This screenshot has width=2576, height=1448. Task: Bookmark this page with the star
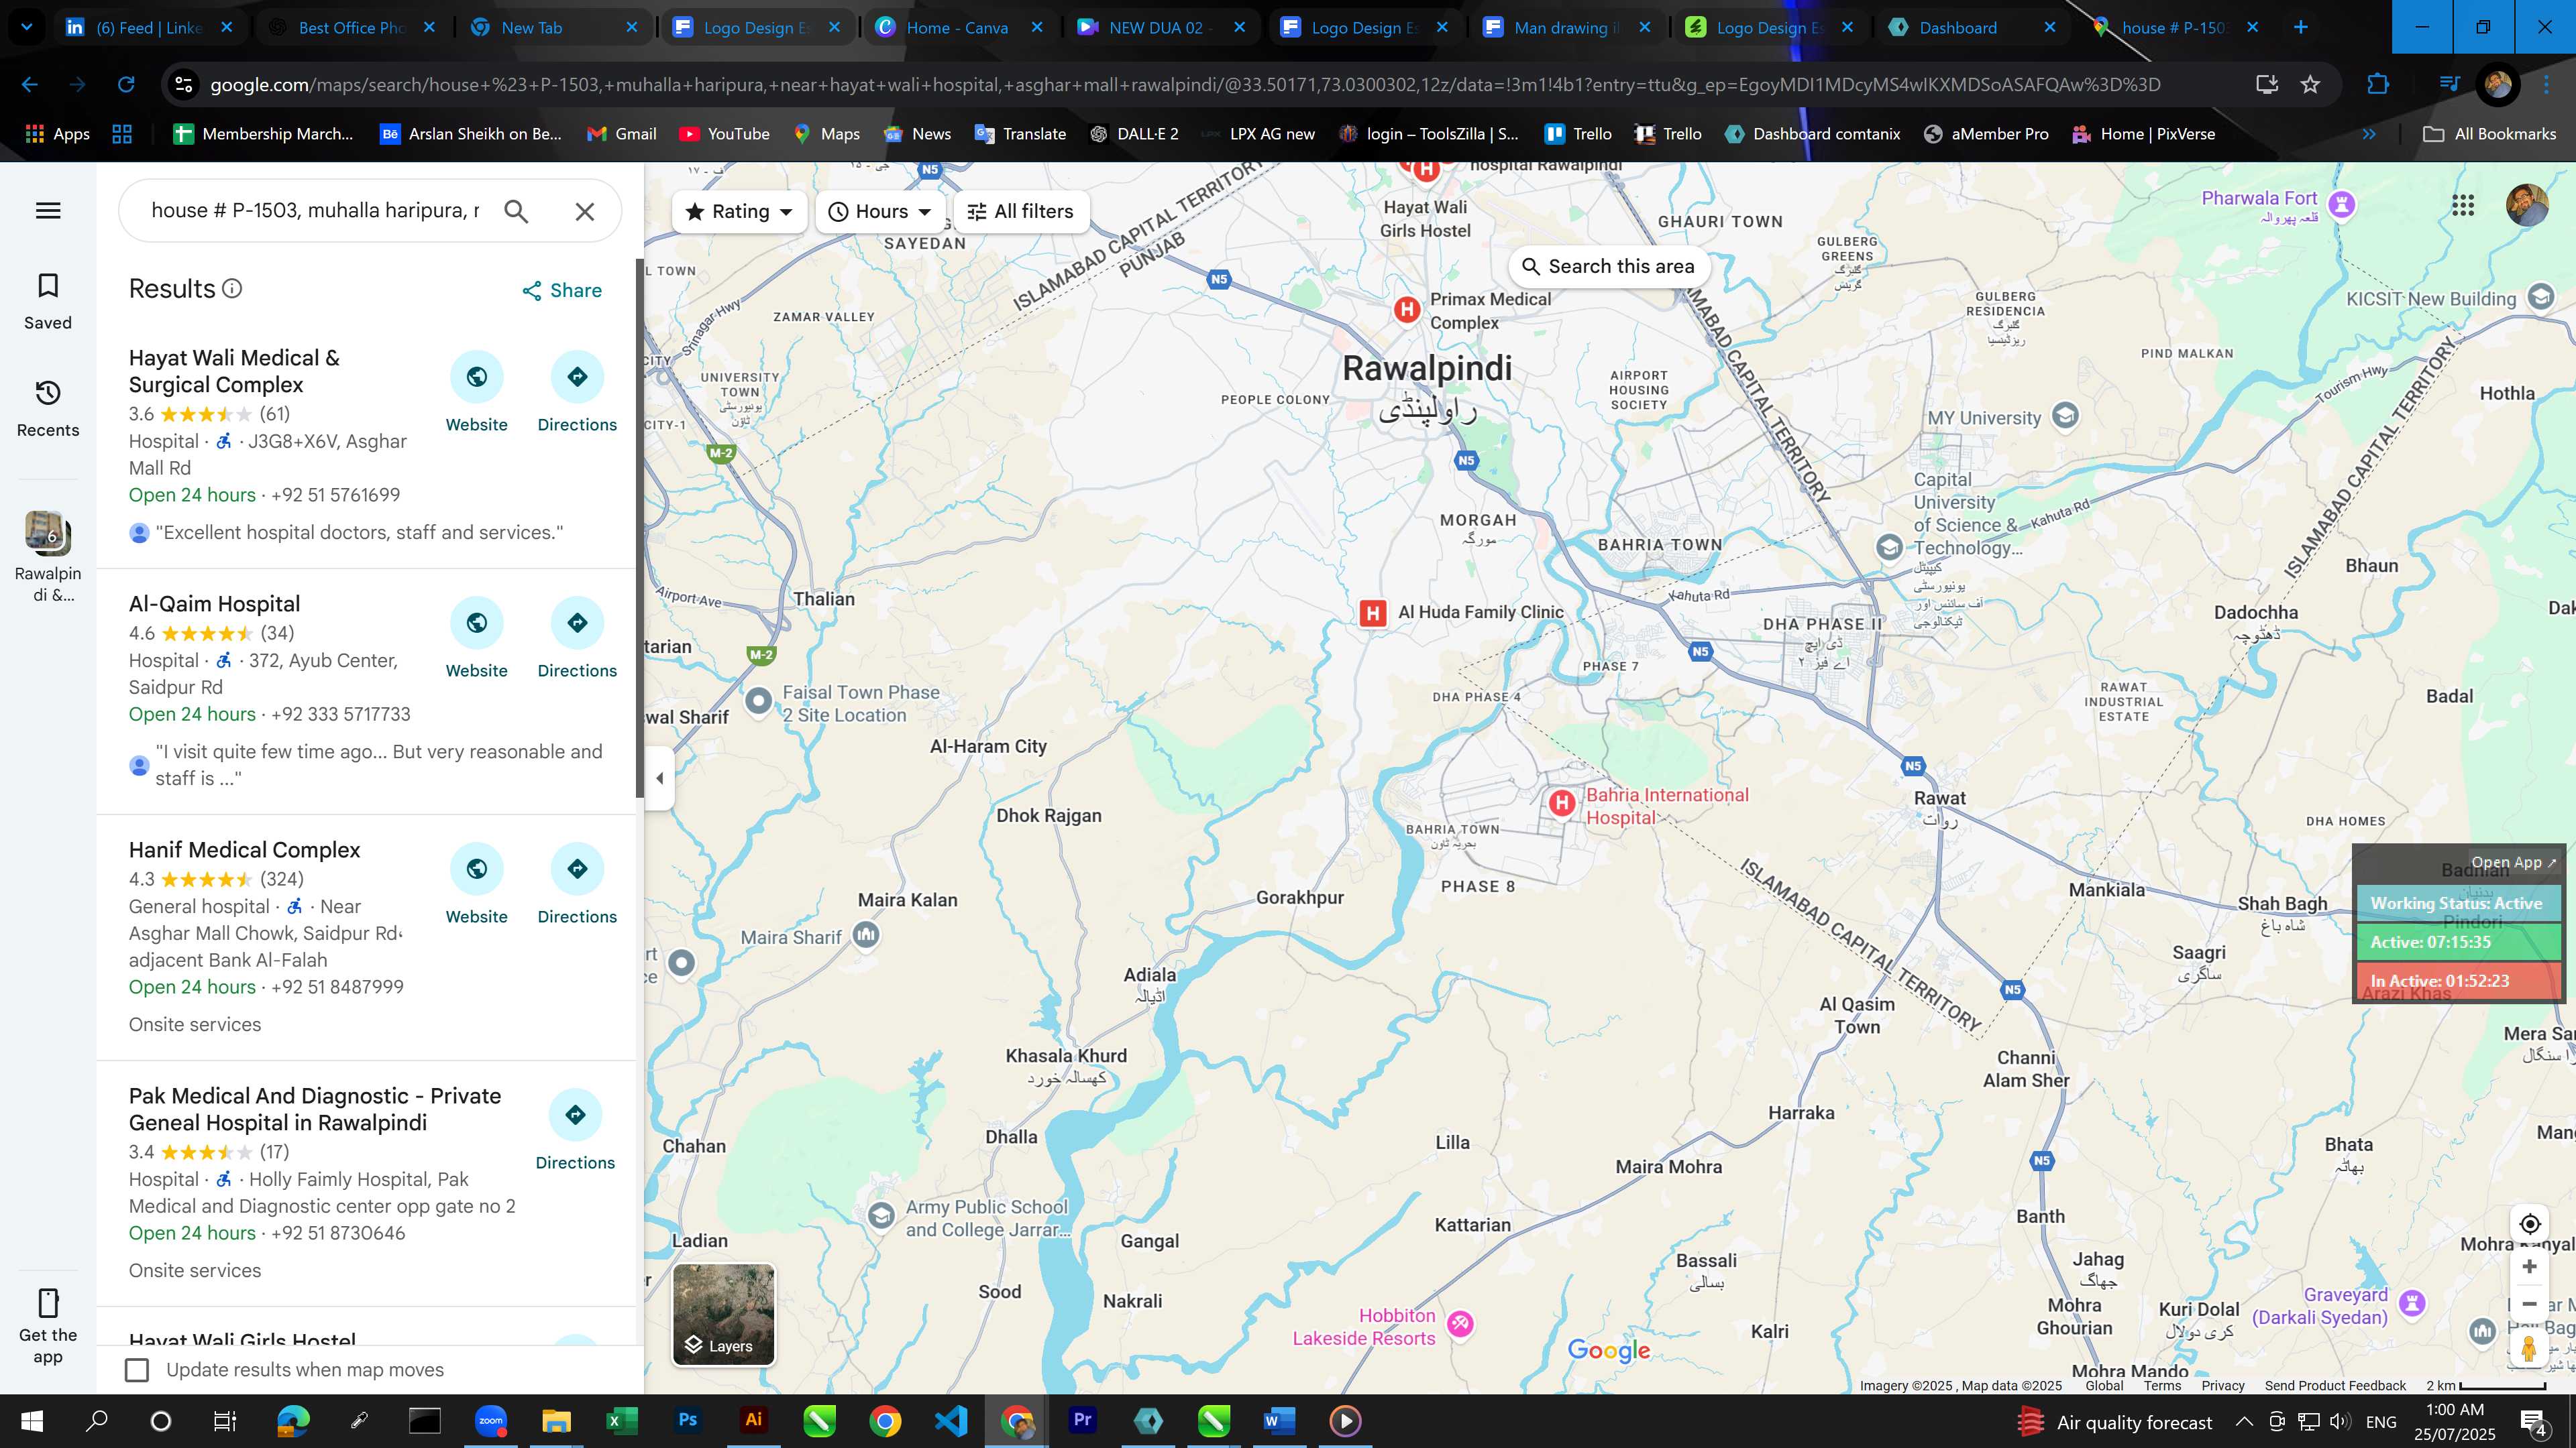coord(2310,85)
